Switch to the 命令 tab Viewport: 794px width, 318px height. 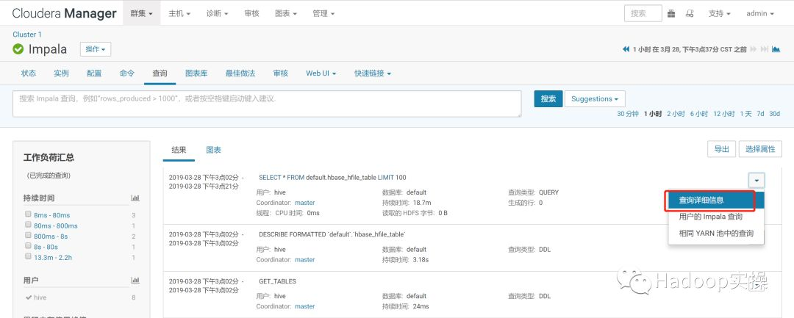point(126,73)
